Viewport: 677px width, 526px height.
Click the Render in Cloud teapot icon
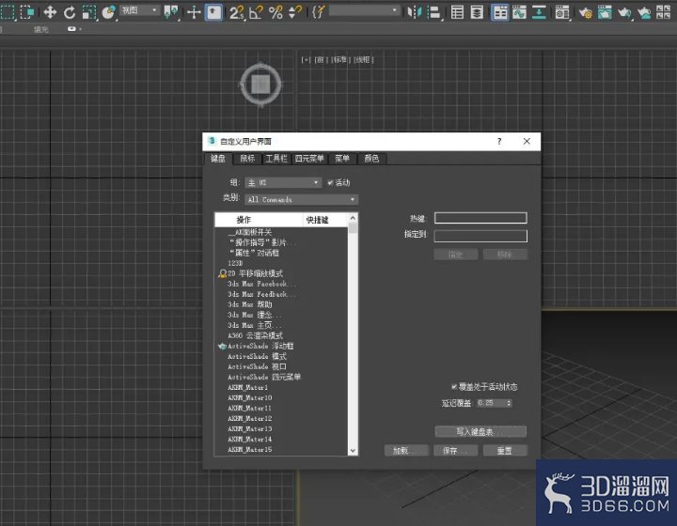tap(644, 13)
